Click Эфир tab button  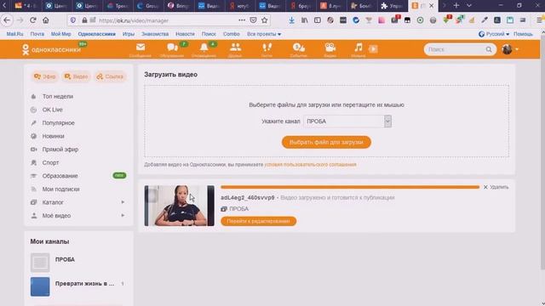click(x=45, y=76)
